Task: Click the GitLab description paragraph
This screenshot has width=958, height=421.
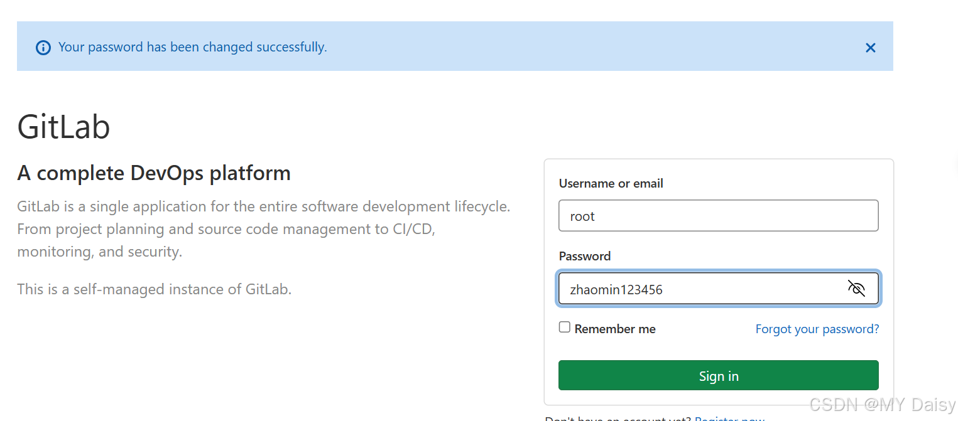Action: tap(264, 229)
